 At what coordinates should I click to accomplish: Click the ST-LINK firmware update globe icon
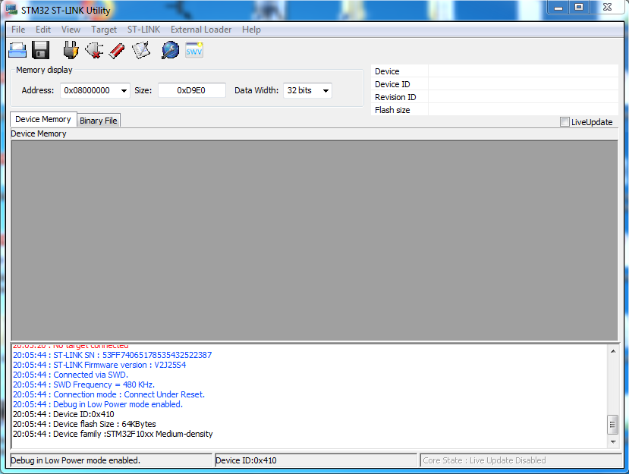pyautogui.click(x=171, y=51)
